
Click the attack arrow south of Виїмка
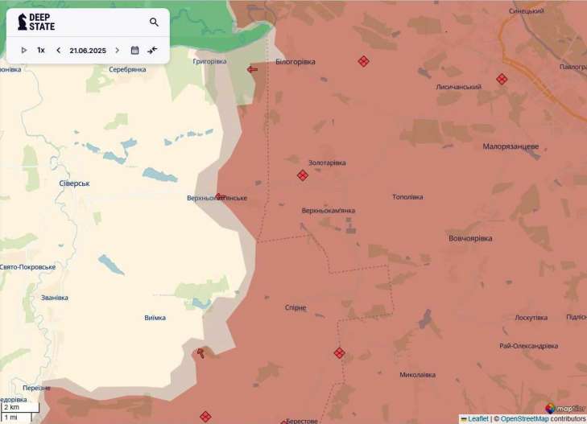point(200,352)
